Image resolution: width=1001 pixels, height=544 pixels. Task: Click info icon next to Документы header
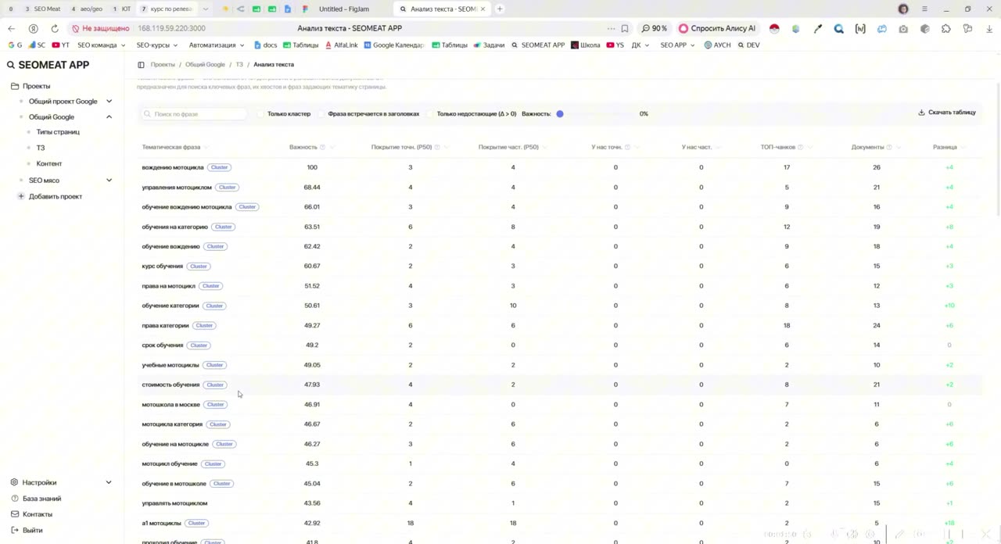tap(889, 147)
